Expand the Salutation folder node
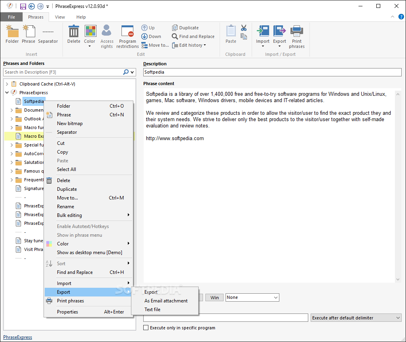 11,162
